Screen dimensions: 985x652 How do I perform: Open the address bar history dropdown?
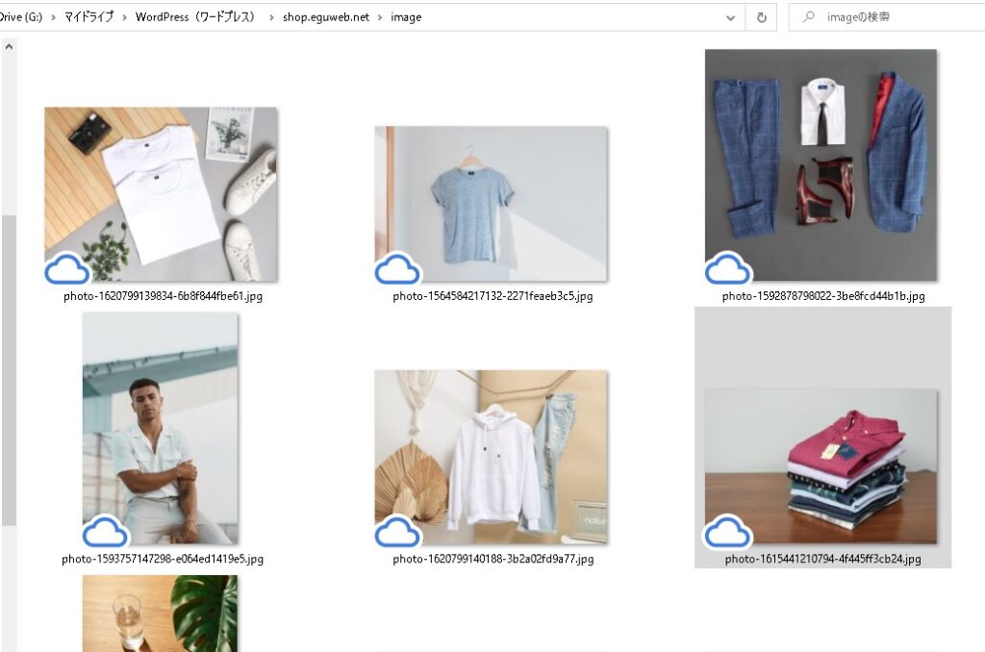[731, 17]
